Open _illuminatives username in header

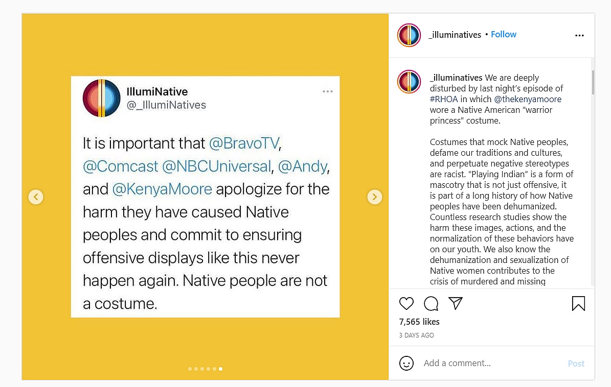[456, 35]
